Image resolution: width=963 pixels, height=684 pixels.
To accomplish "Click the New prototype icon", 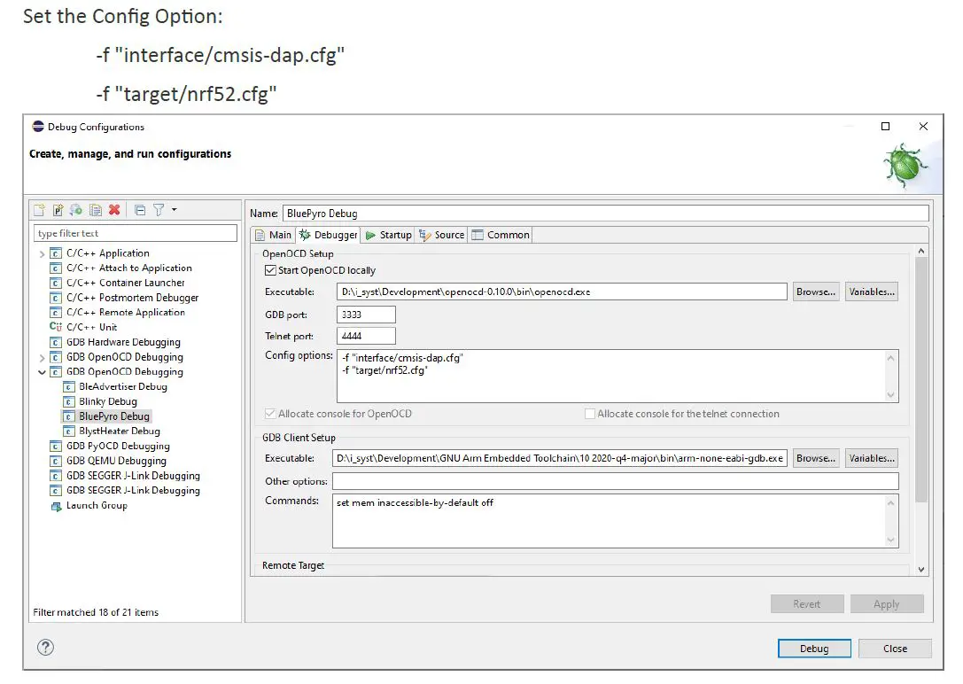I will point(58,210).
